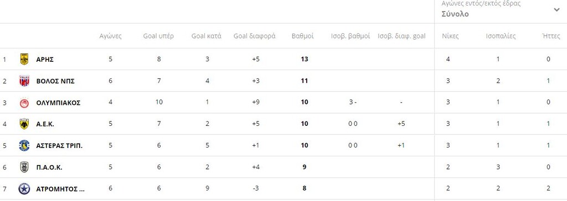This screenshot has width=567, height=201.
Task: Sort by Βαθμοί column header
Action: 303,36
